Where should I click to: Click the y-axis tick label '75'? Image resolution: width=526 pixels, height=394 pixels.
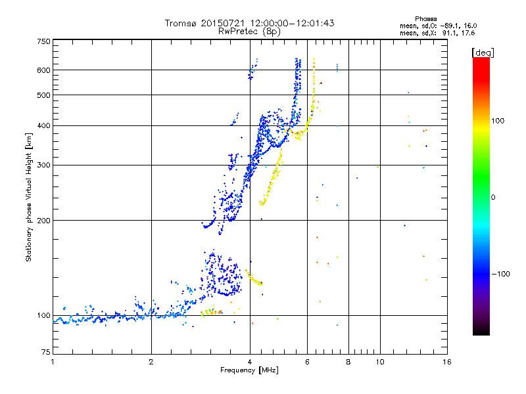(46, 352)
